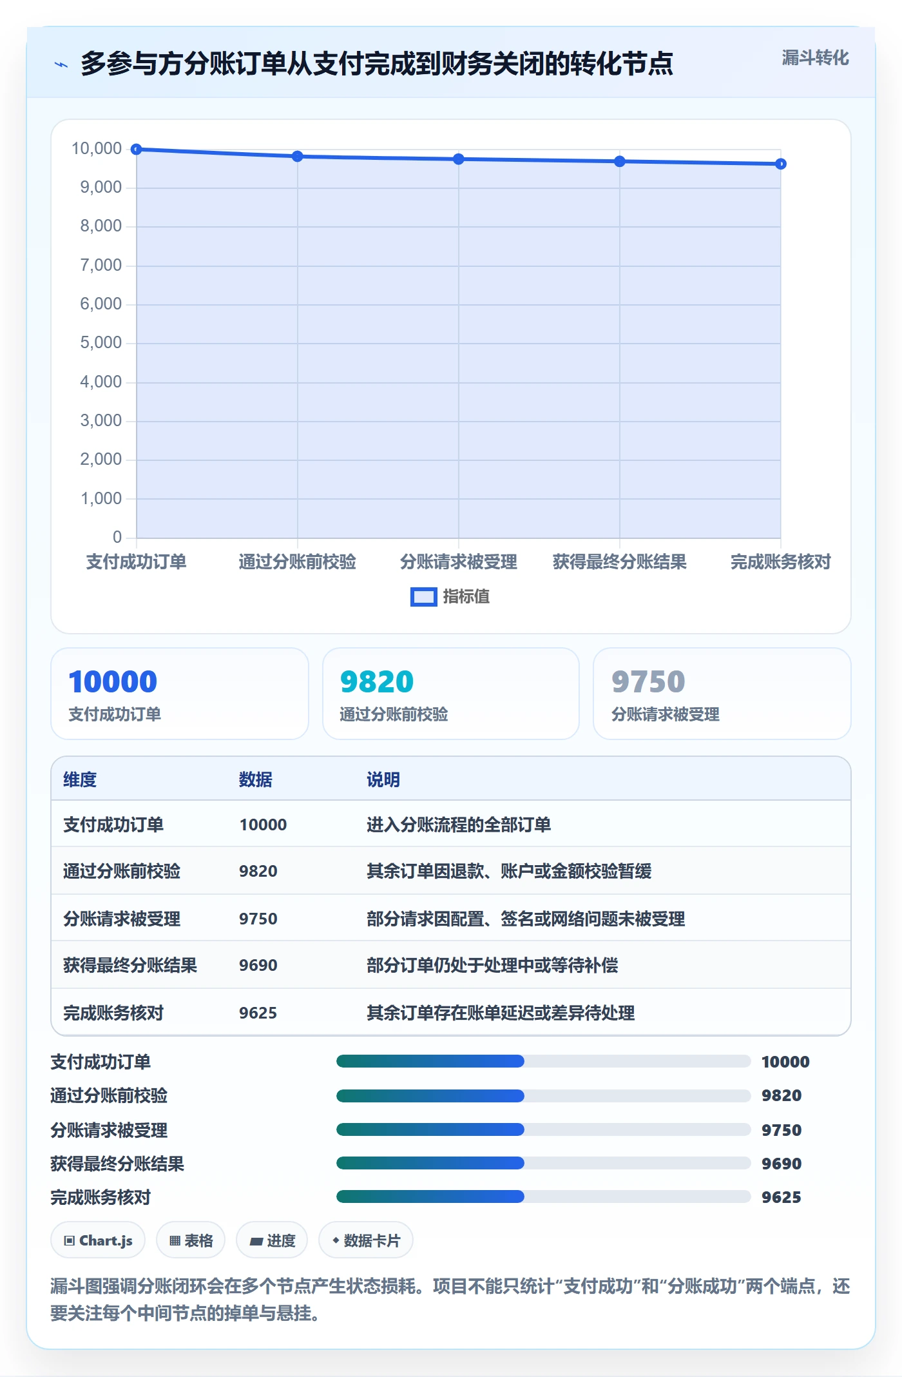
Task: Select table value 9820
Action: (x=258, y=872)
